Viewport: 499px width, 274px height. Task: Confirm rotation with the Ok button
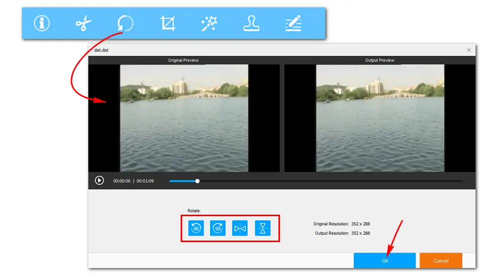click(385, 261)
